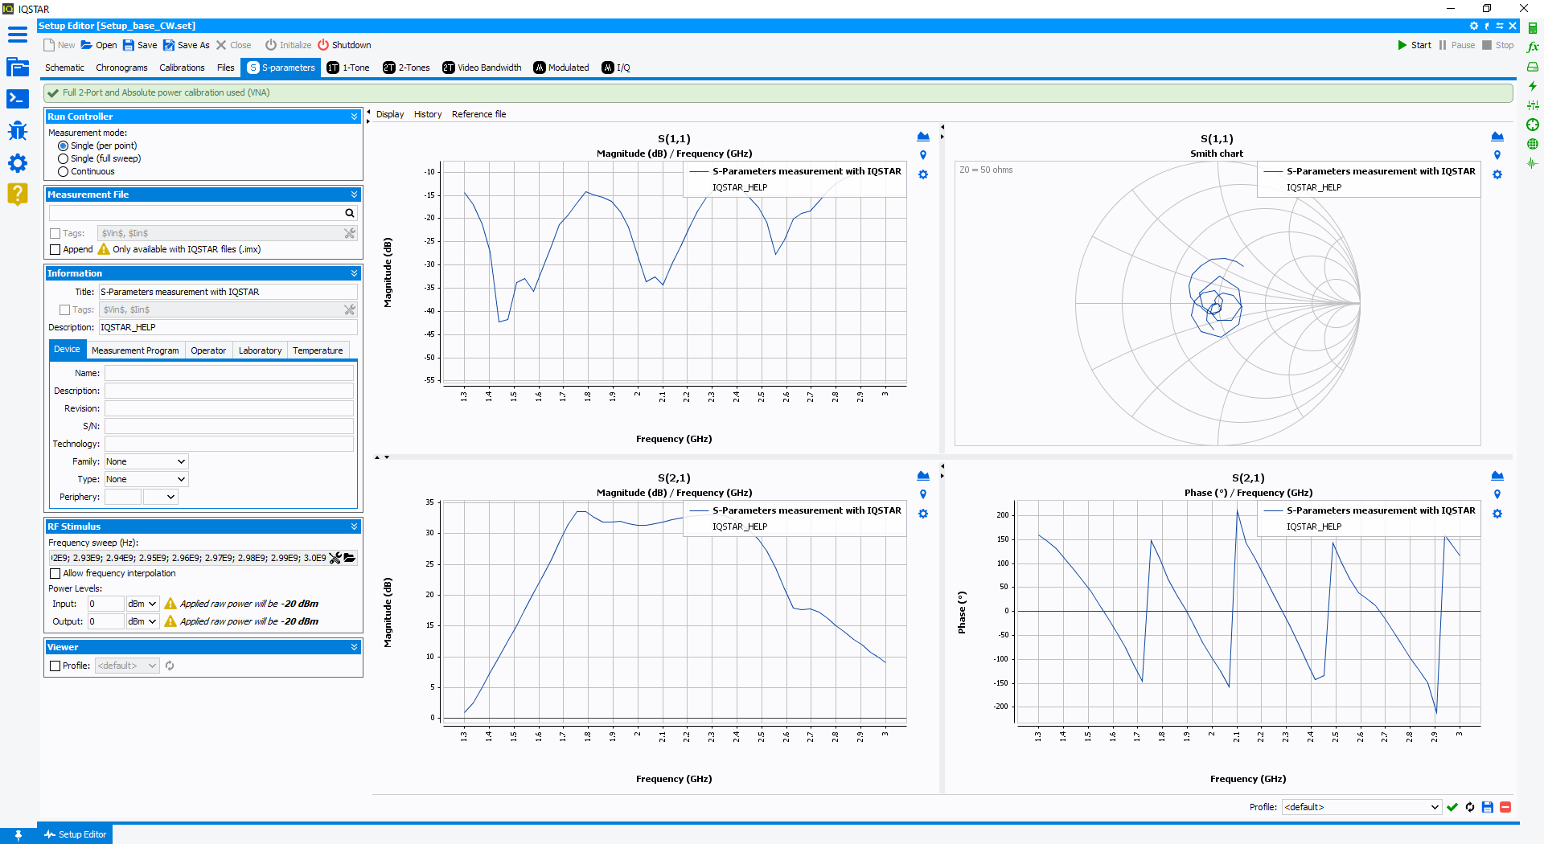Open the Output power dBm unit dropdown

[142, 622]
